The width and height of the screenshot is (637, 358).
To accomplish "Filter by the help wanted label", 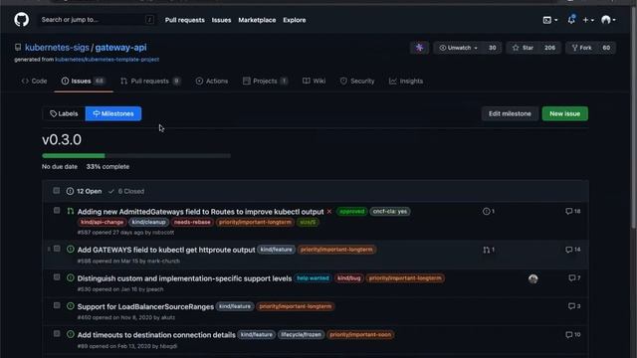I will 313,278.
